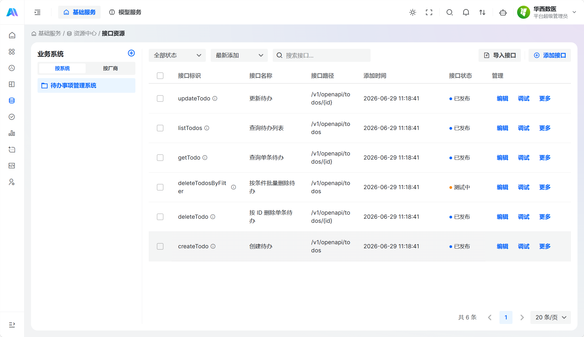The image size is (584, 337).
Task: Click the up-down transfer arrows icon
Action: (x=482, y=12)
